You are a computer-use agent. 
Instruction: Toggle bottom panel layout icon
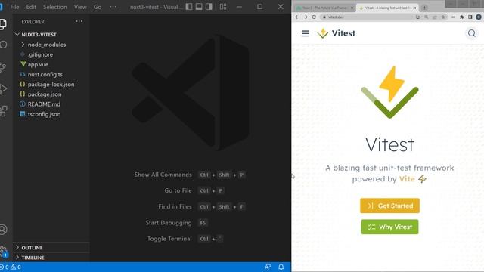click(x=199, y=7)
